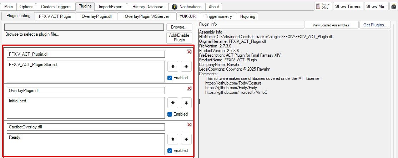Remove CactbotOverlay.dll with its red X
The image size is (398, 158).
coord(189,124)
